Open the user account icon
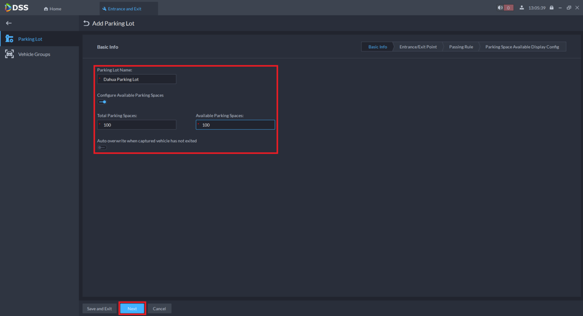 coord(522,8)
